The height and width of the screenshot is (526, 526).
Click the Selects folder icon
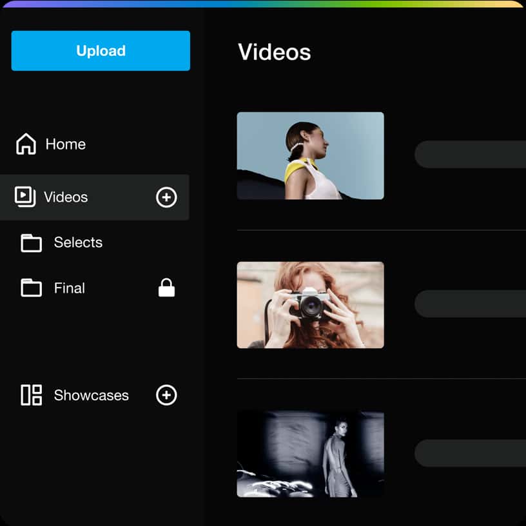tap(31, 243)
